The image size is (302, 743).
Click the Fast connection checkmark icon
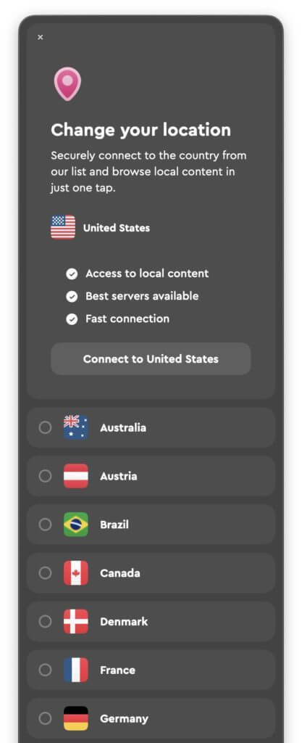(x=72, y=319)
